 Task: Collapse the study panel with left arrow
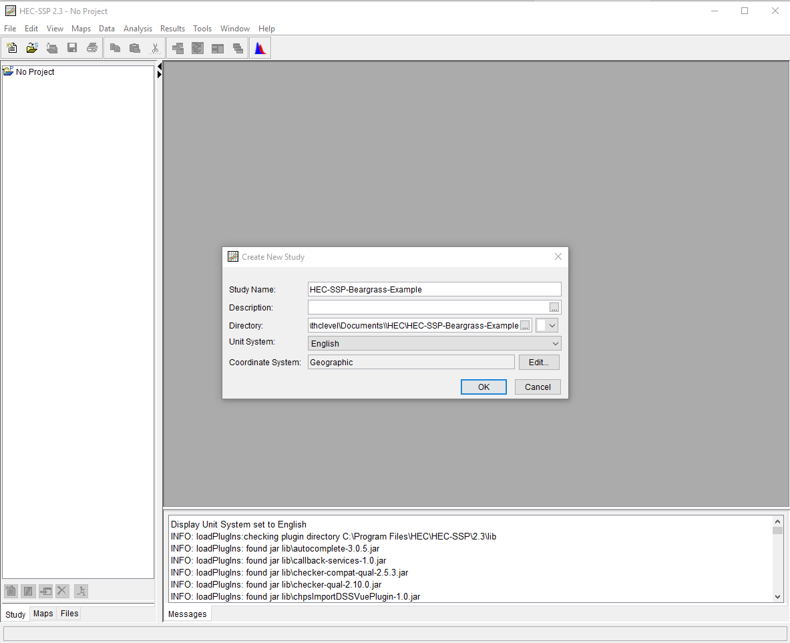(159, 67)
